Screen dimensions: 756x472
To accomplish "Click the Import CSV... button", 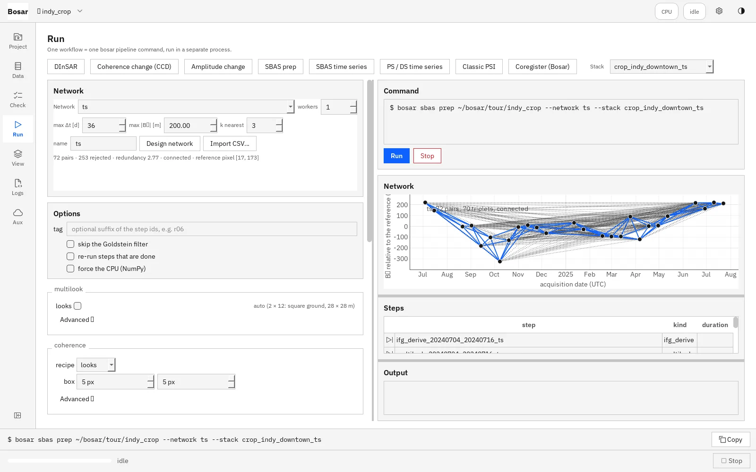I will [x=230, y=143].
